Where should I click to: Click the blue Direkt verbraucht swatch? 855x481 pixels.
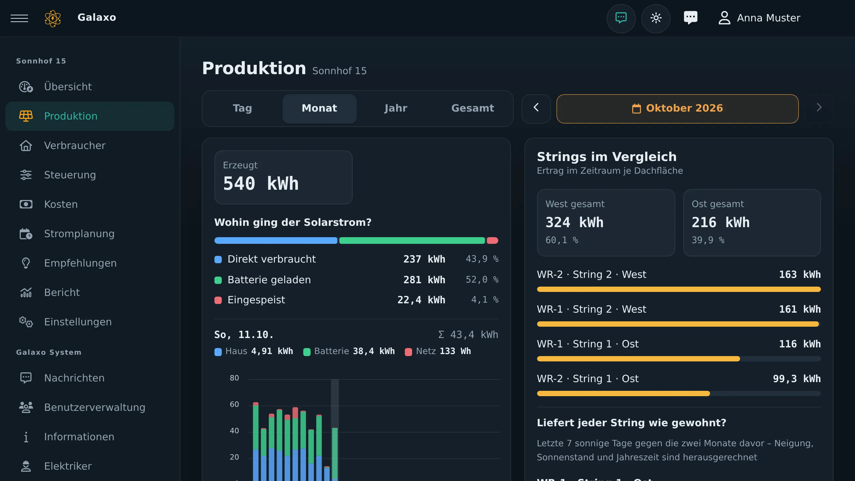pos(218,260)
